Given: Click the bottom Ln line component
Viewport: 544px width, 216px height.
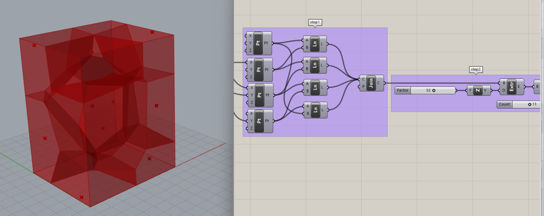Looking at the screenshot, I should click(x=315, y=110).
